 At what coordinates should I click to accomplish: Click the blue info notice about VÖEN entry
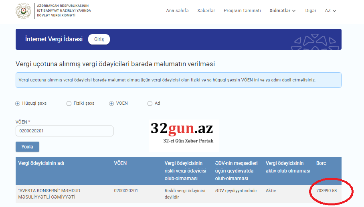tap(178, 80)
